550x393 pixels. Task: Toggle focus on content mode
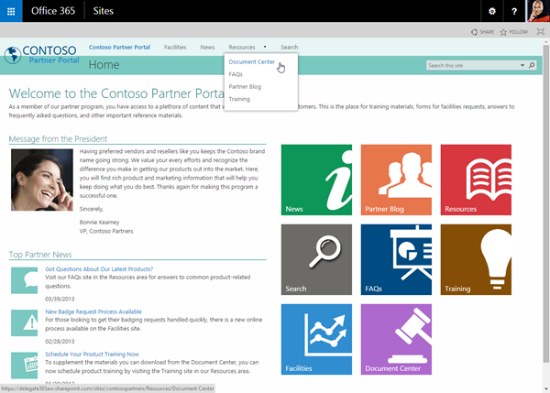[541, 31]
